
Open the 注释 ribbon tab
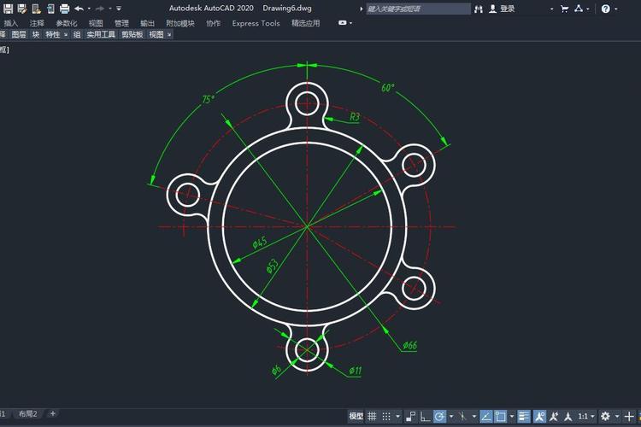[x=37, y=23]
